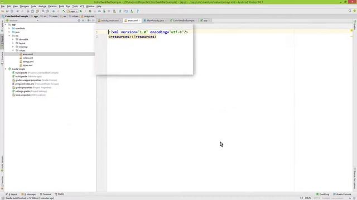Select strings.xml in the project tree
This screenshot has height=200, width=357.
click(x=28, y=62)
